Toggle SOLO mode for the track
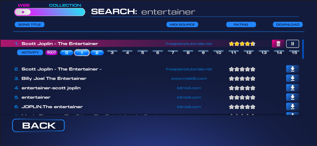The width and height of the screenshot is (317, 146). (x=51, y=53)
